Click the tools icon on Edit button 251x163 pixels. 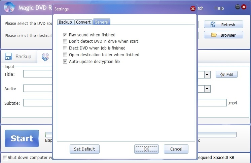pyautogui.click(x=222, y=74)
